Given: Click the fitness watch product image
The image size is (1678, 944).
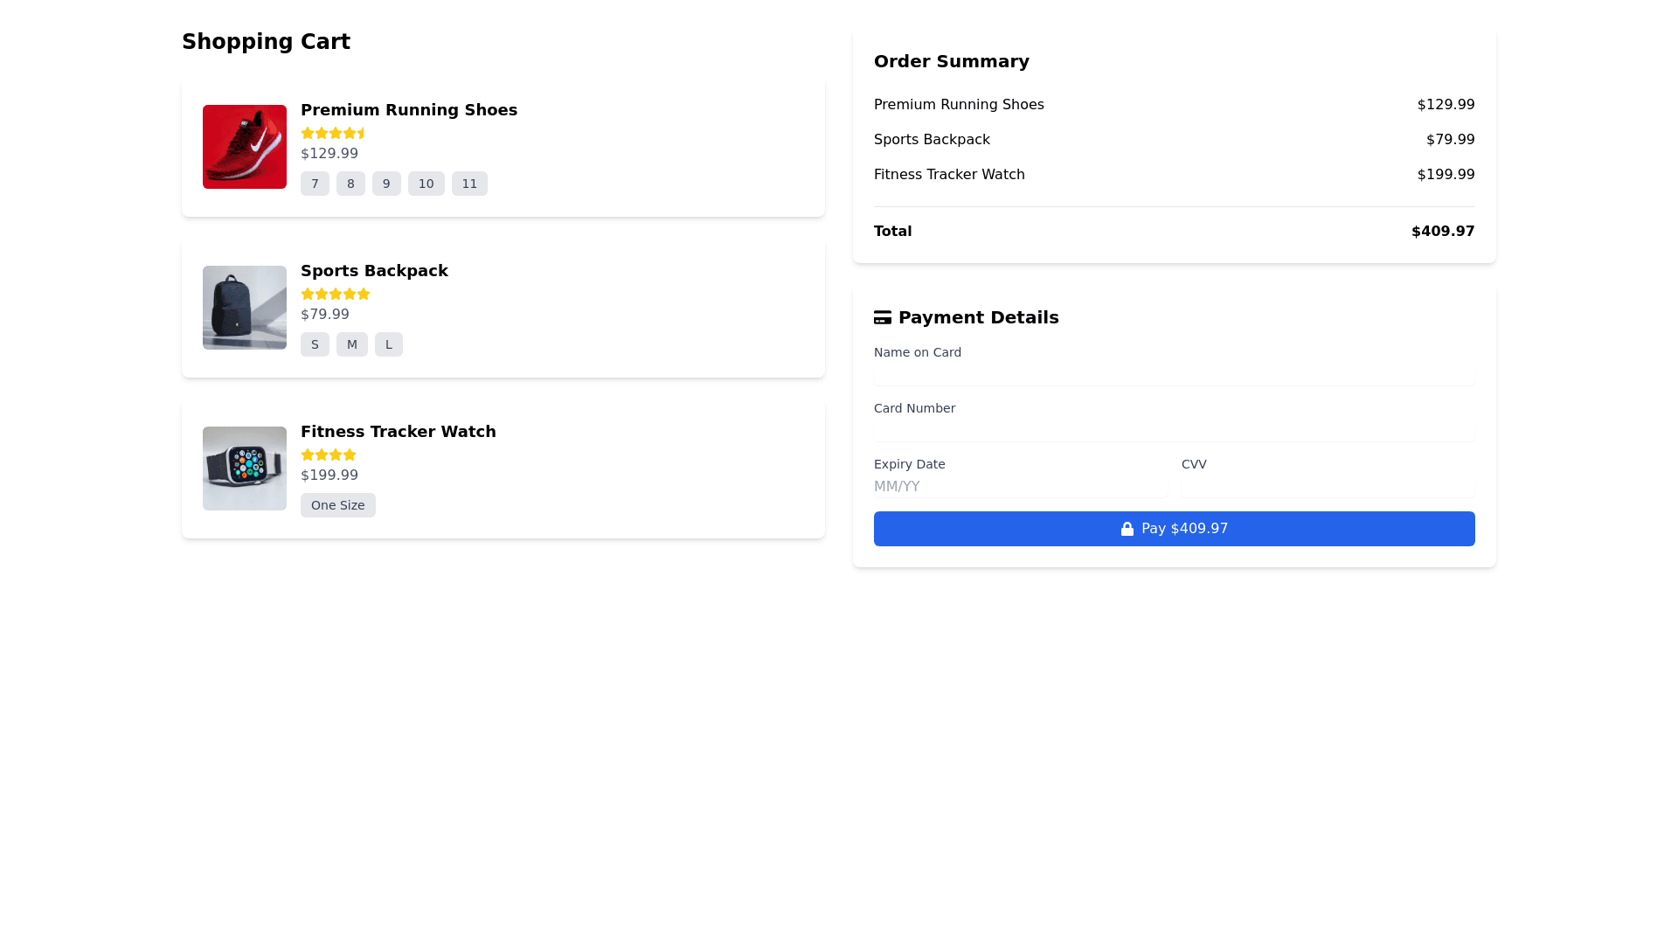Looking at the screenshot, I should coord(245,469).
